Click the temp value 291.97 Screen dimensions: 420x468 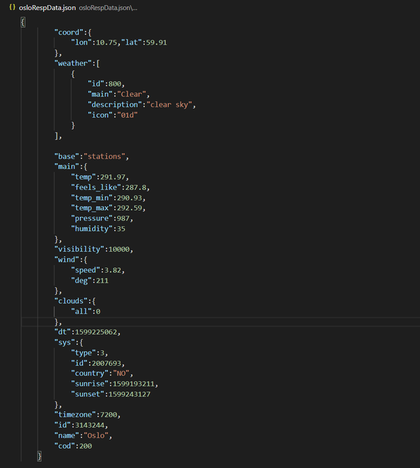click(x=113, y=177)
